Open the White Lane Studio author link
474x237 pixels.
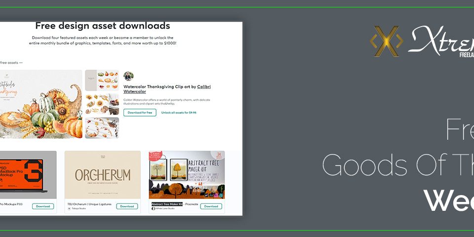click(165, 208)
